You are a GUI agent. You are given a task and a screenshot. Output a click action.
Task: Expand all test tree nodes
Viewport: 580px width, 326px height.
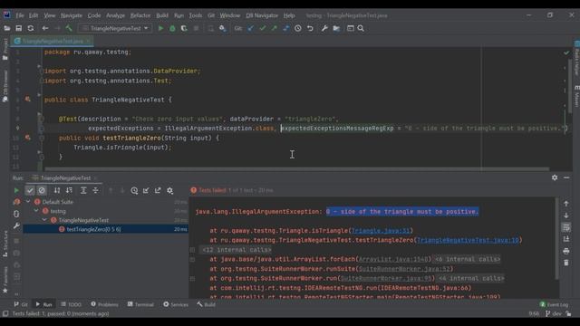pos(83,190)
